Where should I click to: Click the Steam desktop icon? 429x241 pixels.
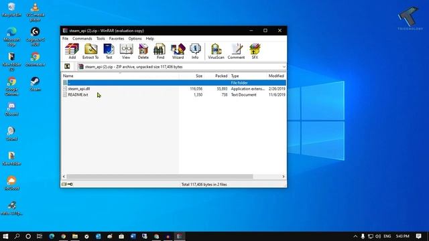click(x=36, y=84)
